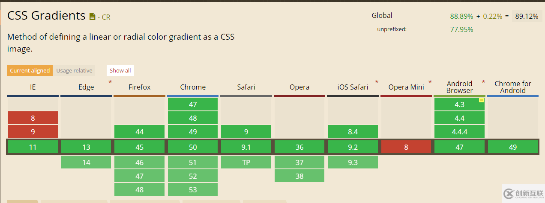Image resolution: width=545 pixels, height=203 pixels.
Task: Click the red asterisk beside iOS Safari
Action: [377, 82]
